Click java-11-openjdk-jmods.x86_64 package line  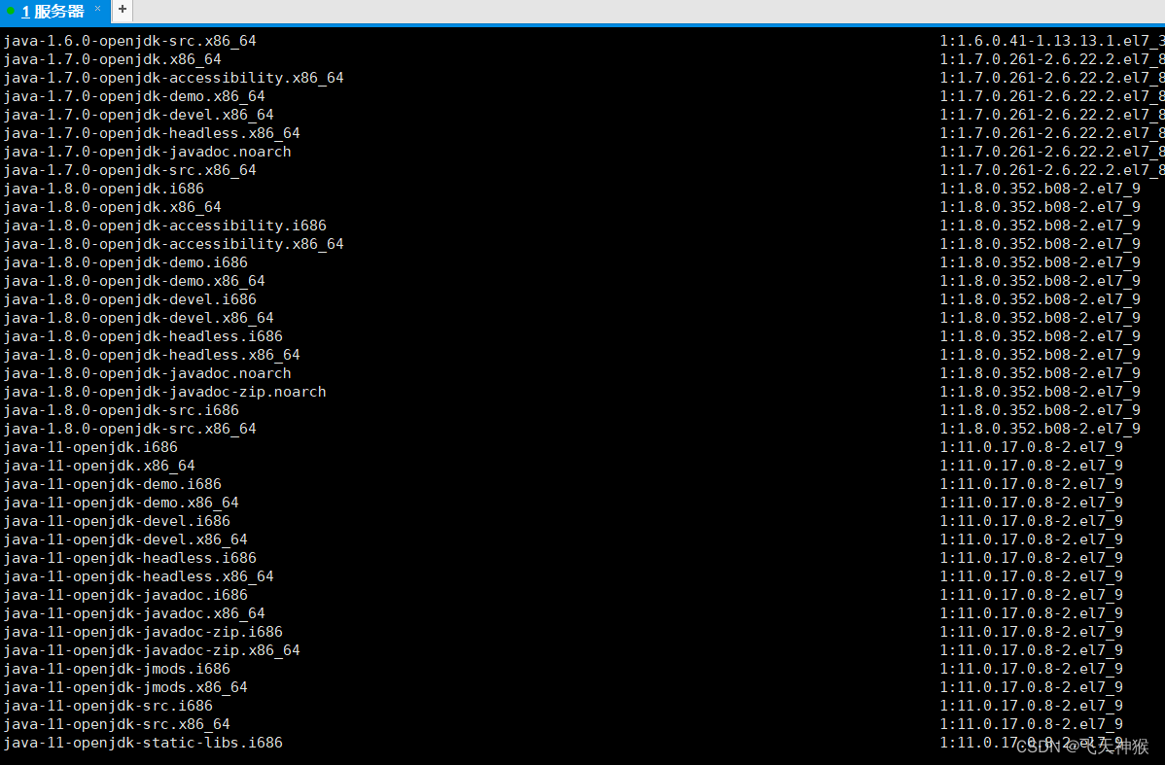tap(125, 688)
